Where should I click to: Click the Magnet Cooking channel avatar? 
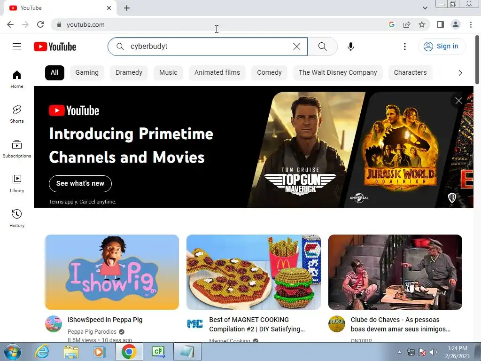[195, 323]
